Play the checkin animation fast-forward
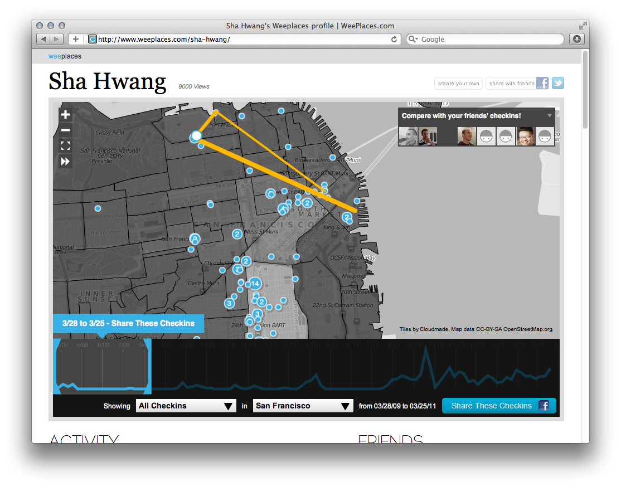Screen dimensions: 621x487 [65, 161]
